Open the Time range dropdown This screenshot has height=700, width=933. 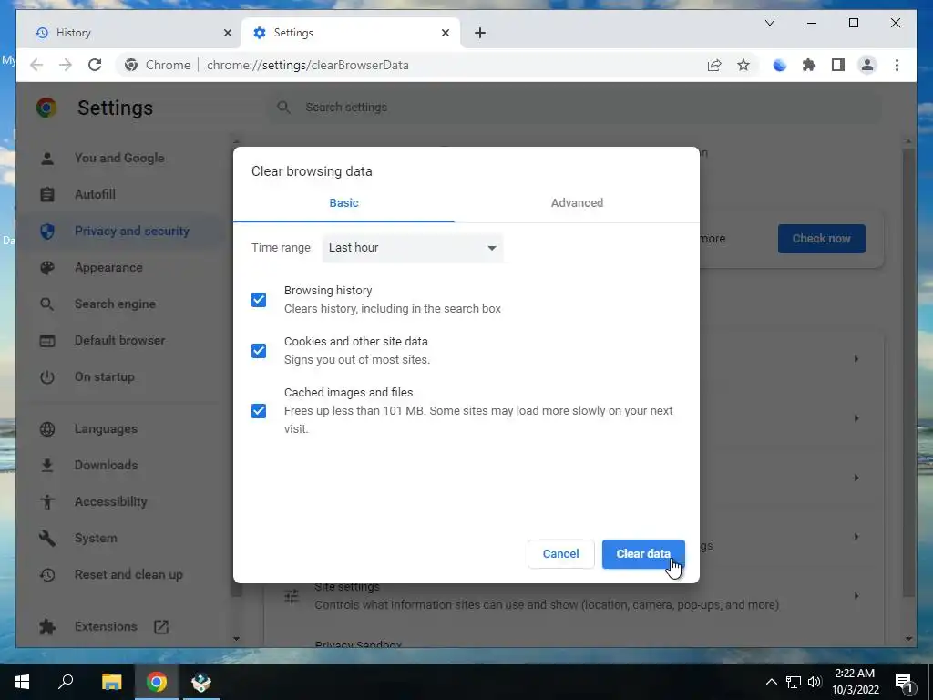point(413,248)
